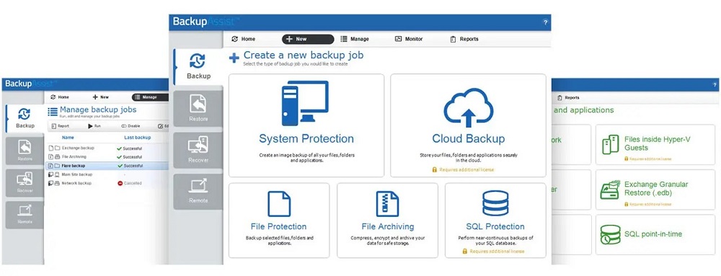Image resolution: width=721 pixels, height=276 pixels.
Task: Open help question mark in the right window
Action: click(715, 85)
